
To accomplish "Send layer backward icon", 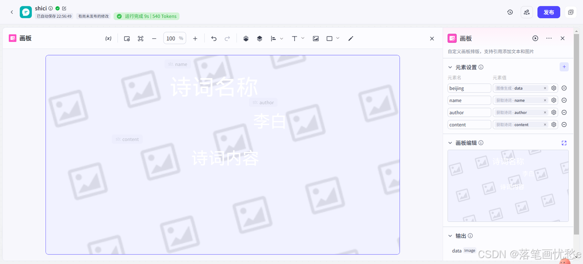I will click(x=260, y=39).
